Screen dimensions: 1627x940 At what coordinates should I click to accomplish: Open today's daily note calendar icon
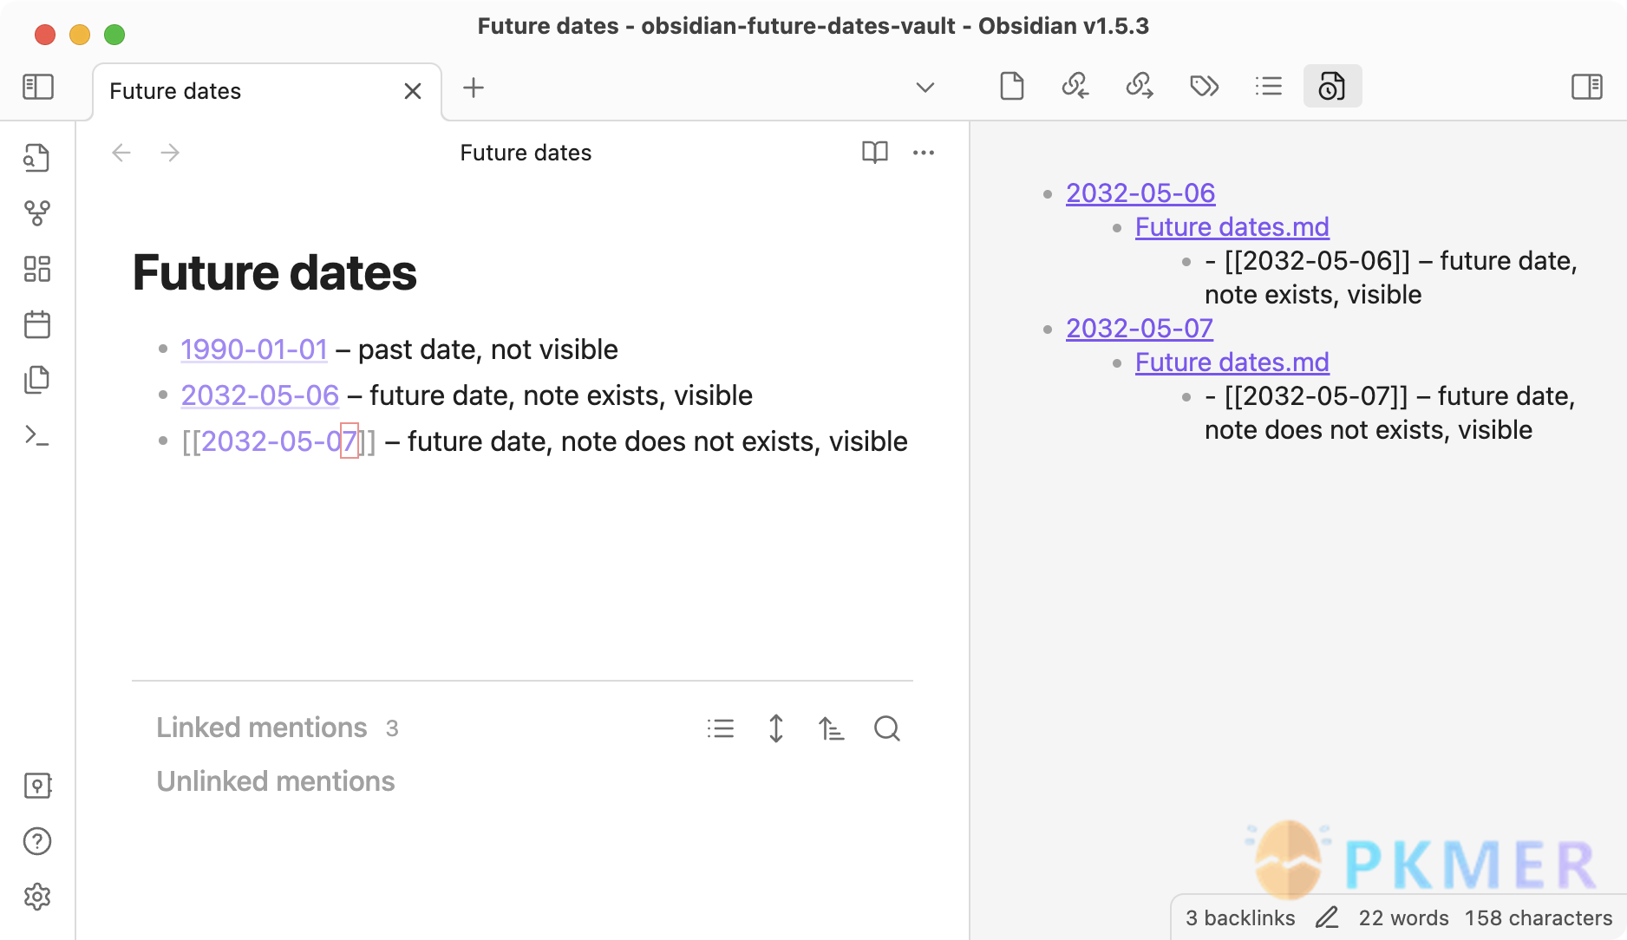coord(37,324)
